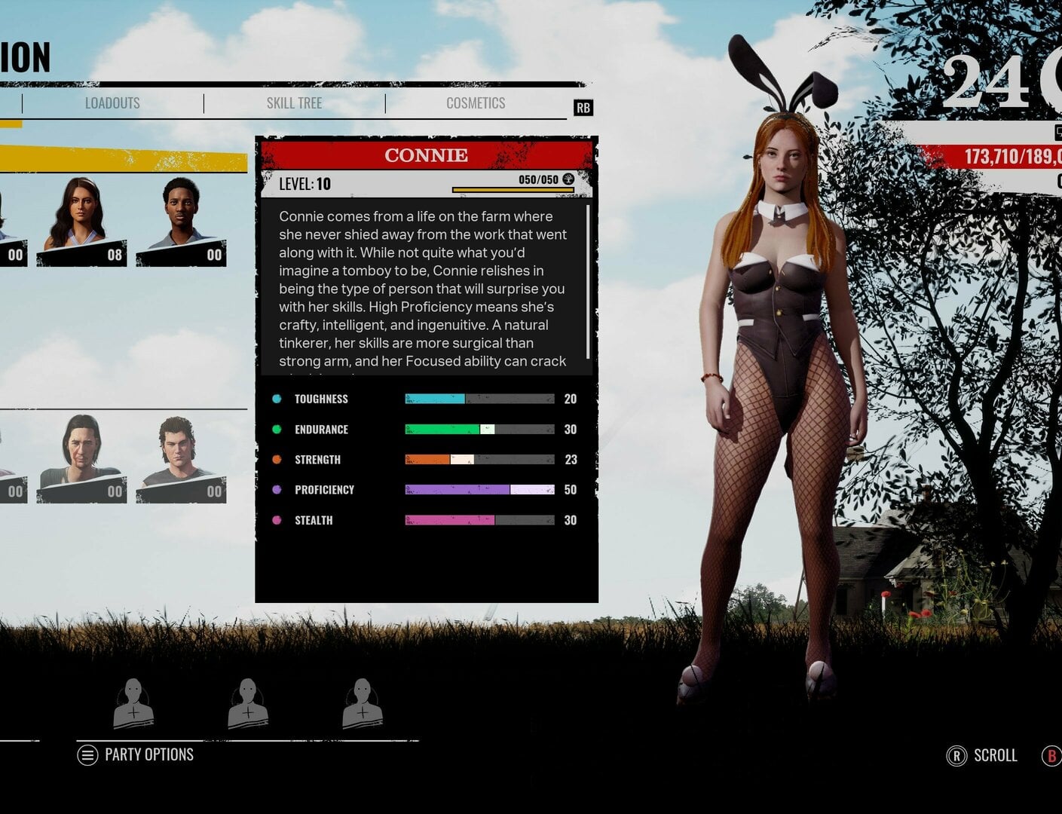The height and width of the screenshot is (814, 1062).
Task: Click the Toughness value 20
Action: tap(571, 399)
